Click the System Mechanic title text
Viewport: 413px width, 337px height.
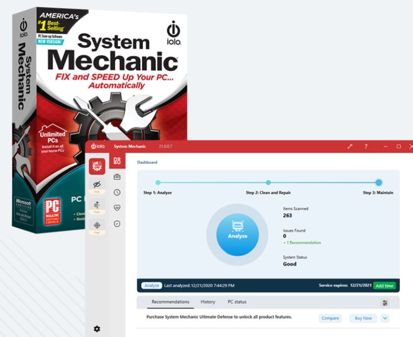(x=130, y=147)
